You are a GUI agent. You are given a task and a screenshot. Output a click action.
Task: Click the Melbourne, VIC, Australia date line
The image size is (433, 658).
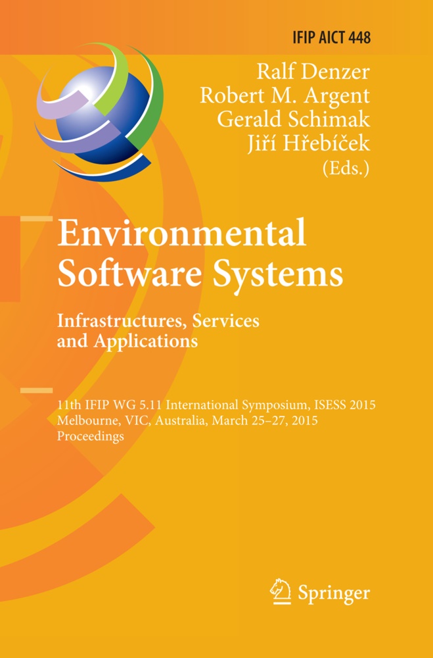187,421
